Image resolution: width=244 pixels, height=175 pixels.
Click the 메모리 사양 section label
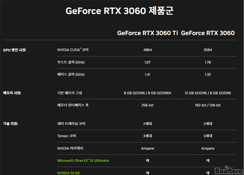click(x=12, y=93)
